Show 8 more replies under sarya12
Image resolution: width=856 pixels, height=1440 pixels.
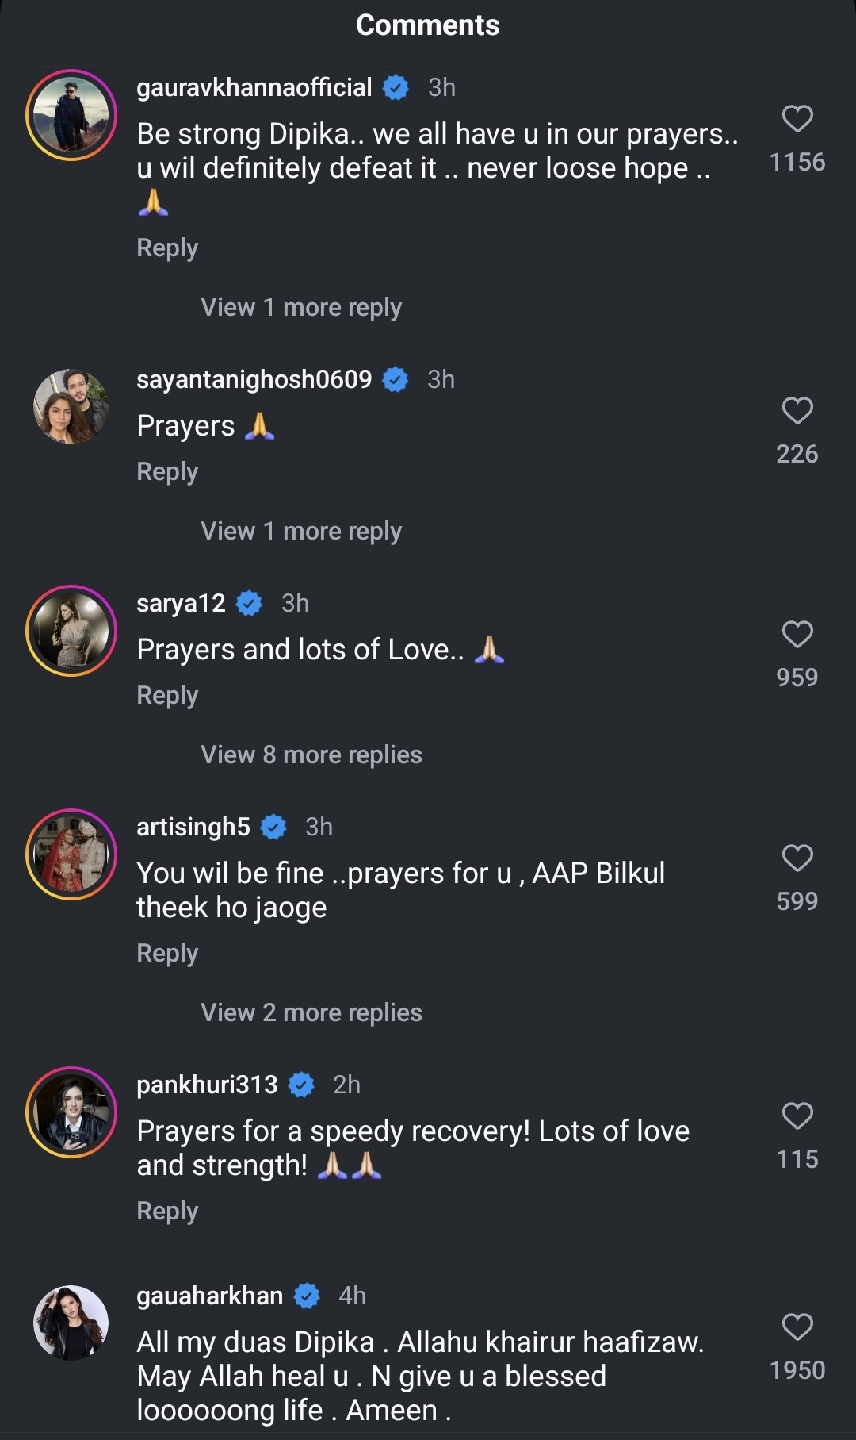click(x=311, y=755)
